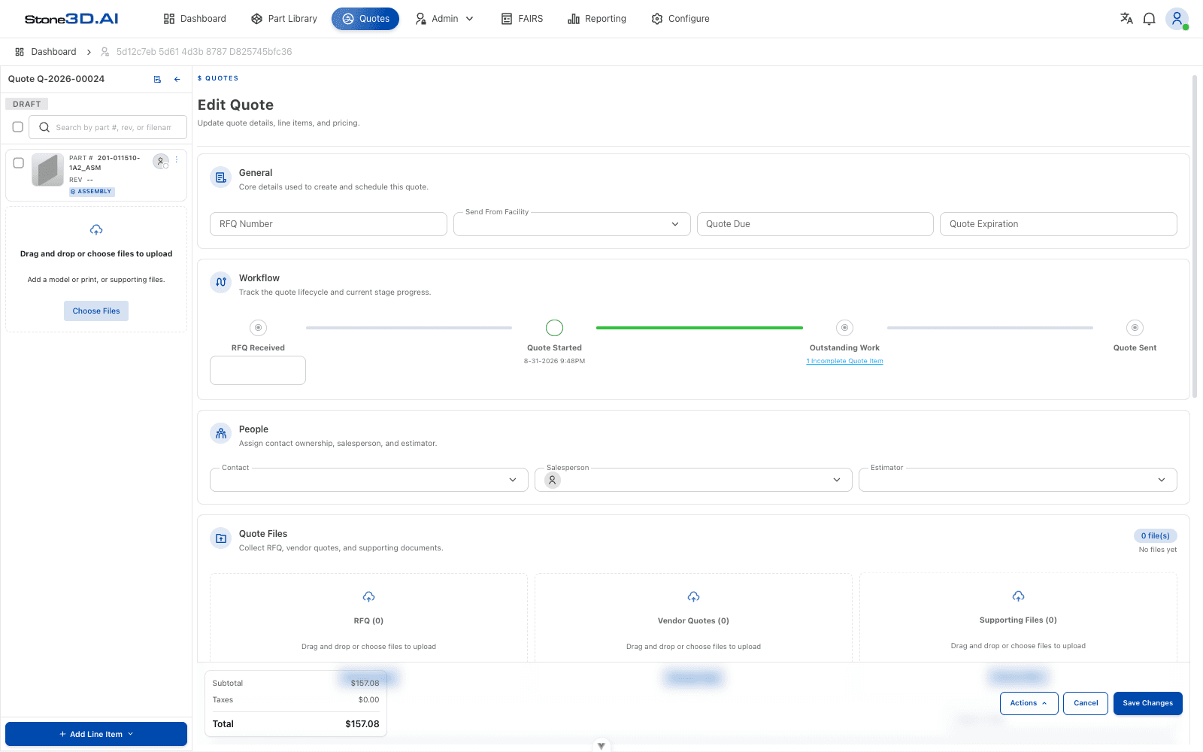Viewport: 1203px width, 752px height.
Task: Click the assignee avatar on part card
Action: (160, 161)
